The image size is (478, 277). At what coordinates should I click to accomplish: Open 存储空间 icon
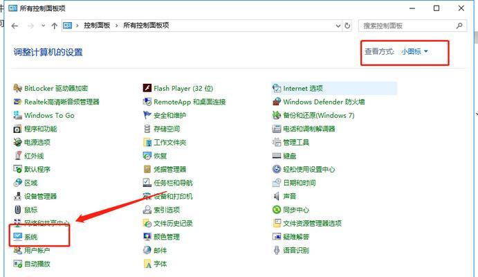coord(147,129)
